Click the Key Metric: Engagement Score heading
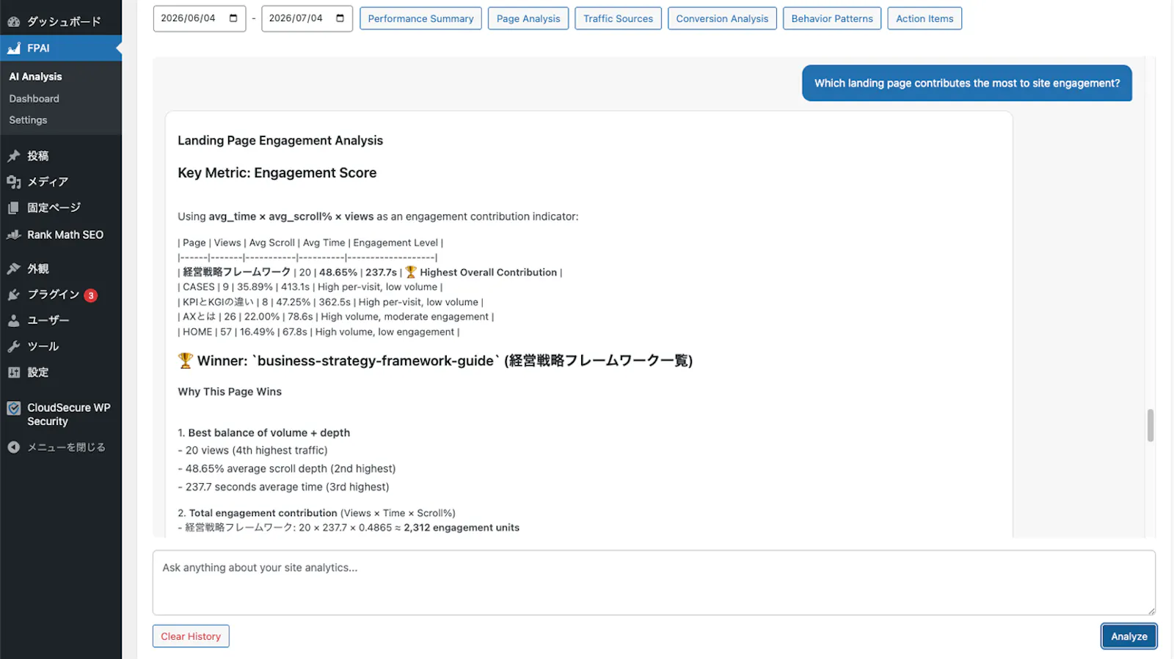Viewport: 1174px width, 659px height. pyautogui.click(x=277, y=173)
